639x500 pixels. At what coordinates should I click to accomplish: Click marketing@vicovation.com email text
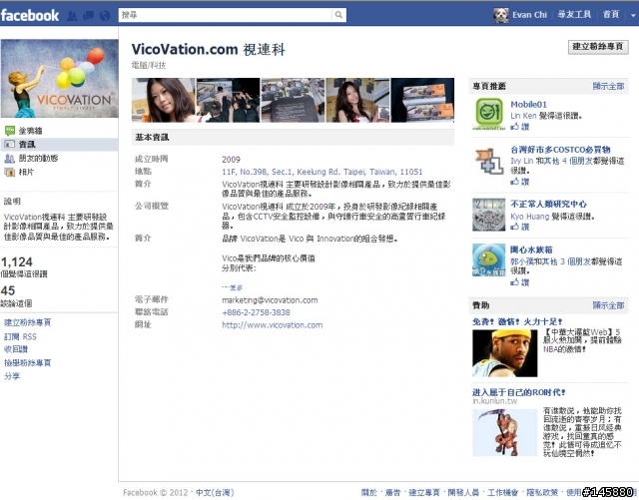point(270,300)
